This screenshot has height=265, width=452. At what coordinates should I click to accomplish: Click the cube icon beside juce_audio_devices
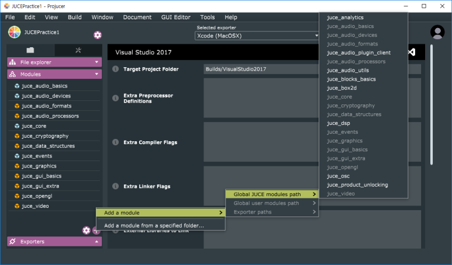click(17, 96)
